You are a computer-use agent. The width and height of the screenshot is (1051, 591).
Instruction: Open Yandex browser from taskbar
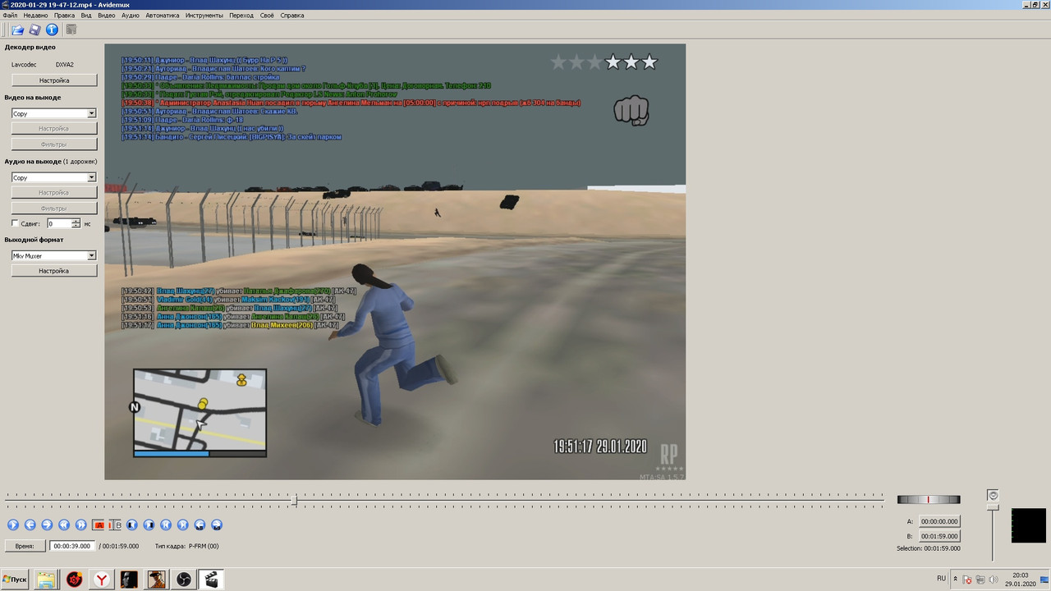click(x=102, y=580)
